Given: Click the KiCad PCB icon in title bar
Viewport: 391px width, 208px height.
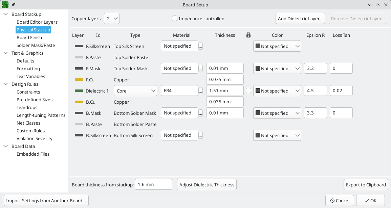Looking at the screenshot, I should tap(5, 5).
